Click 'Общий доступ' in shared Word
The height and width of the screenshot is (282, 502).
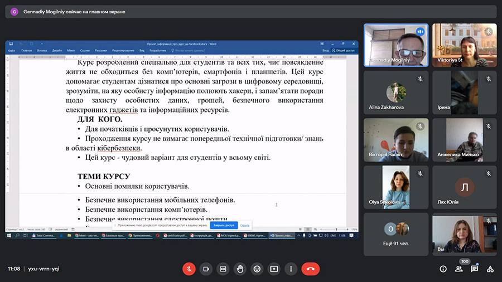tap(343, 51)
